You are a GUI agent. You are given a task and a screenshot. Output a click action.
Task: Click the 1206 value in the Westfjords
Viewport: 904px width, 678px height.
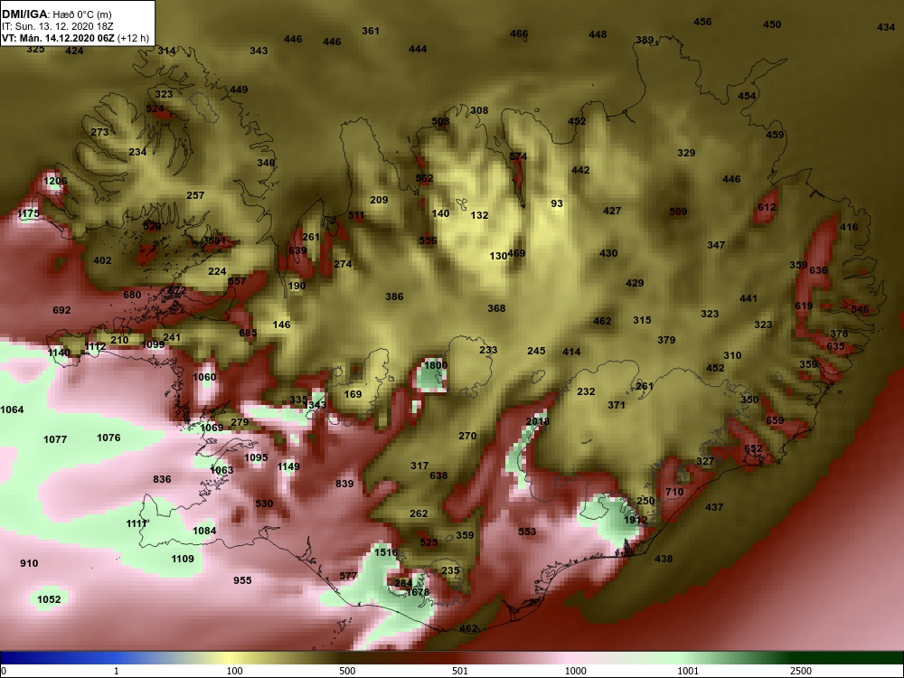55,181
